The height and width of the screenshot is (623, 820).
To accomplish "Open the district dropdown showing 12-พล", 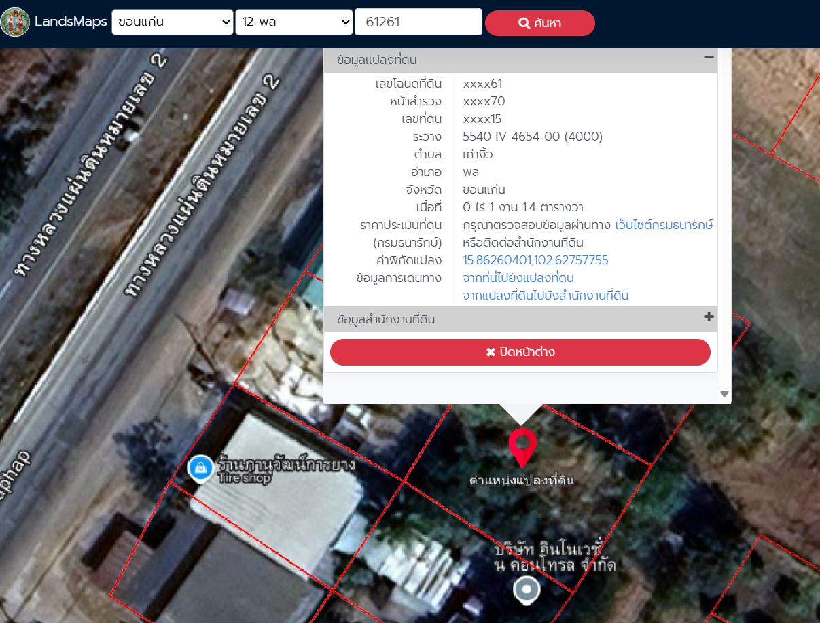I will tap(293, 22).
